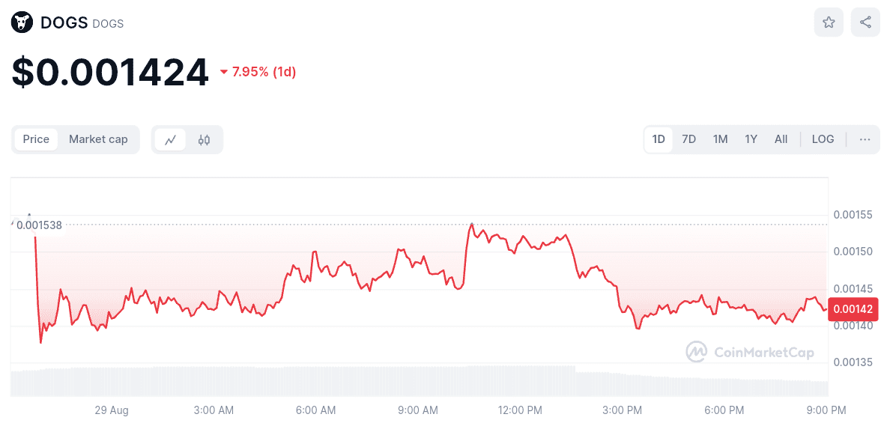This screenshot has width=893, height=441.
Task: View the All time range
Action: pyautogui.click(x=781, y=139)
